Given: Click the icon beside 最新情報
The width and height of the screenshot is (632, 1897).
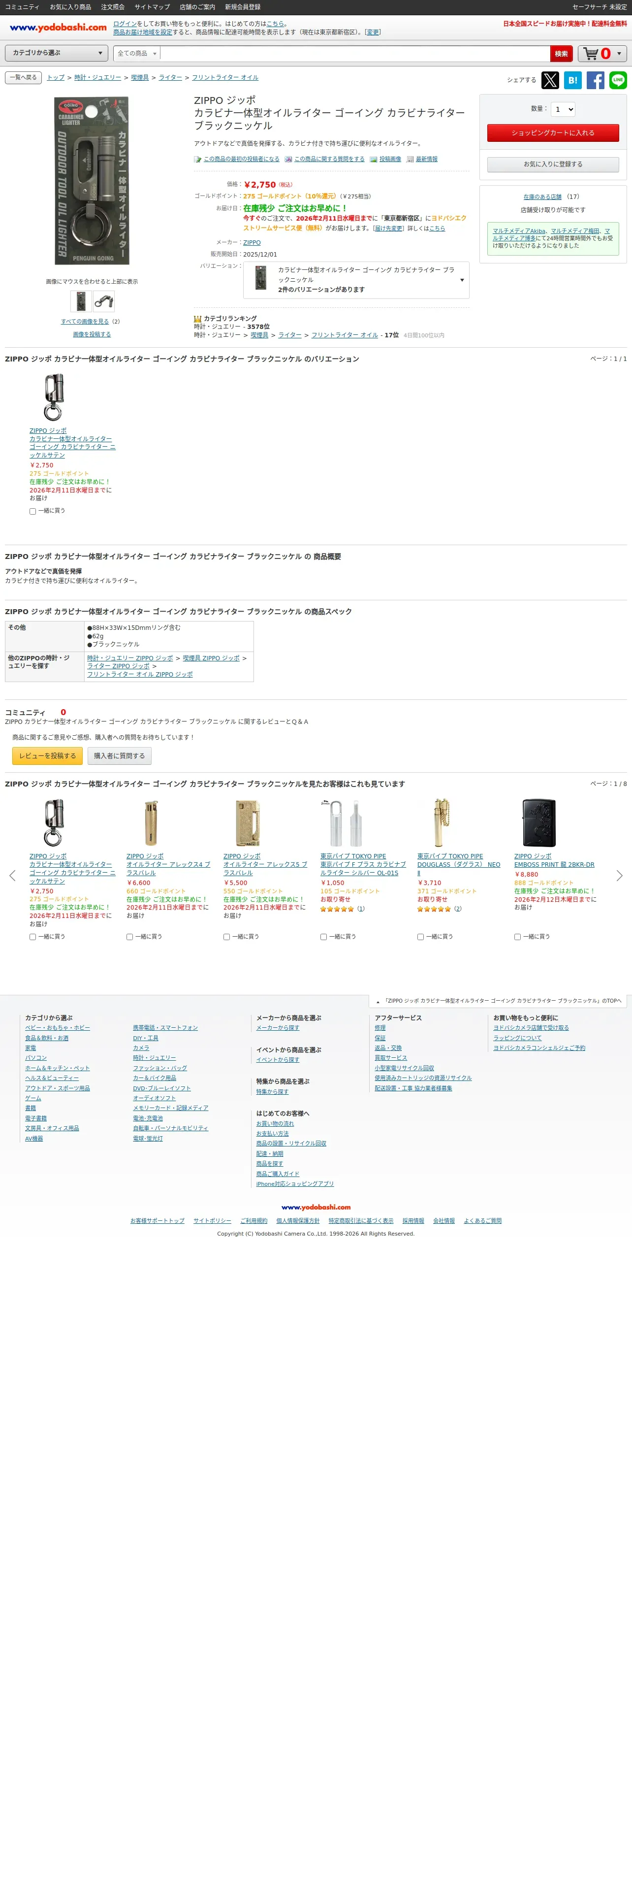Looking at the screenshot, I should (410, 159).
